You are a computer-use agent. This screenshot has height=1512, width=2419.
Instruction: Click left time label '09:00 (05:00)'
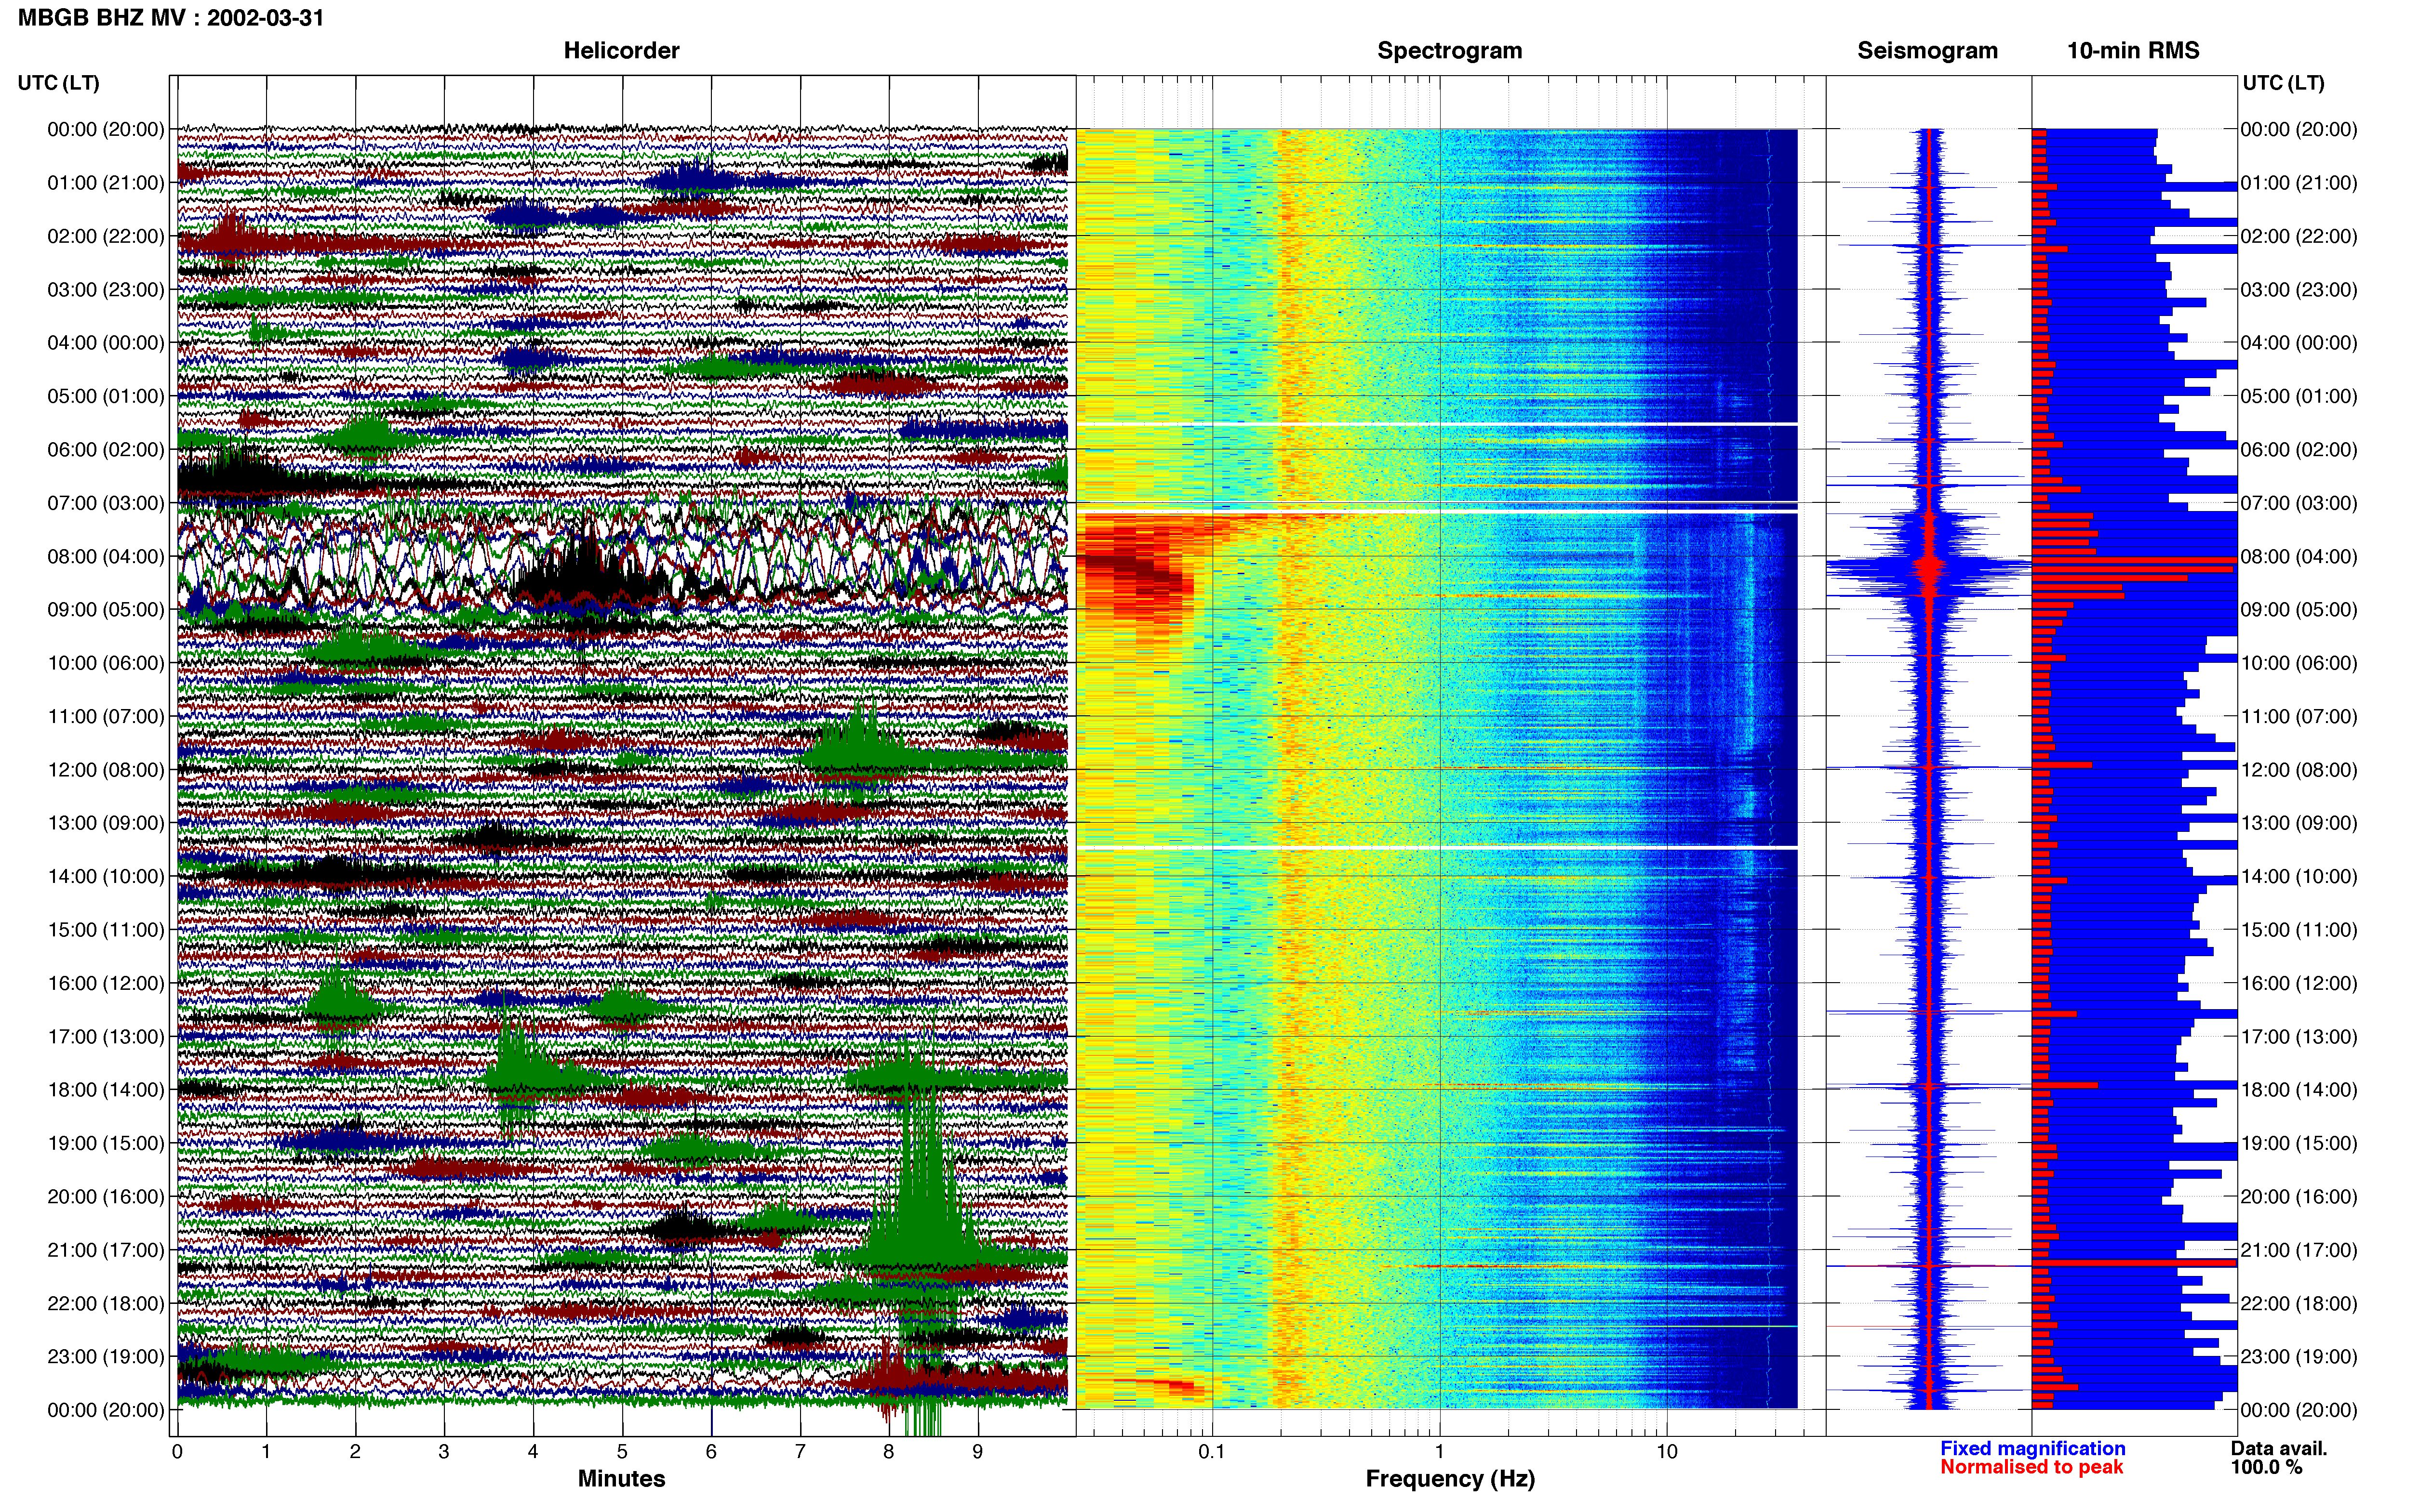106,610
